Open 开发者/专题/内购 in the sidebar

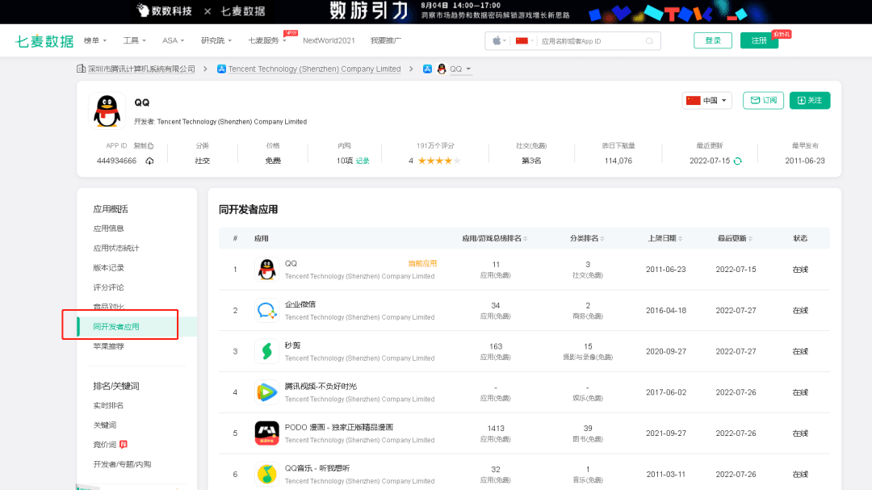pos(122,464)
